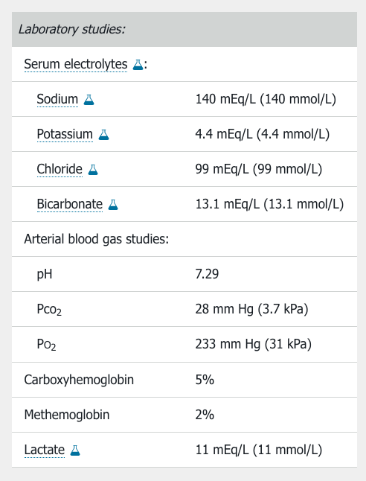Open the Sodium reference range link

[57, 99]
